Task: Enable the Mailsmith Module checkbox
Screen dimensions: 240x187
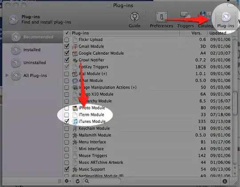Action: pos(67,135)
